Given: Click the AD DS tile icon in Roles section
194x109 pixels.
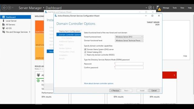Looking at the screenshot, I should (38, 75).
